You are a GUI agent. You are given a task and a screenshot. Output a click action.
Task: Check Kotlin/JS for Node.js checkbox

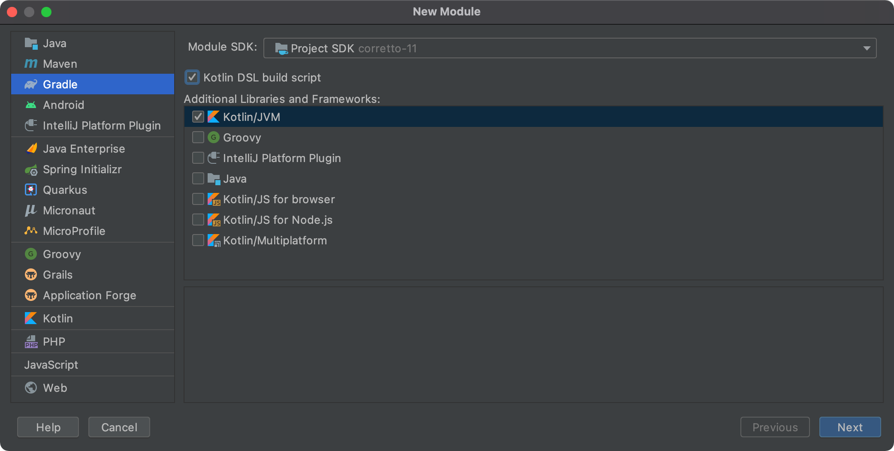pyautogui.click(x=198, y=220)
